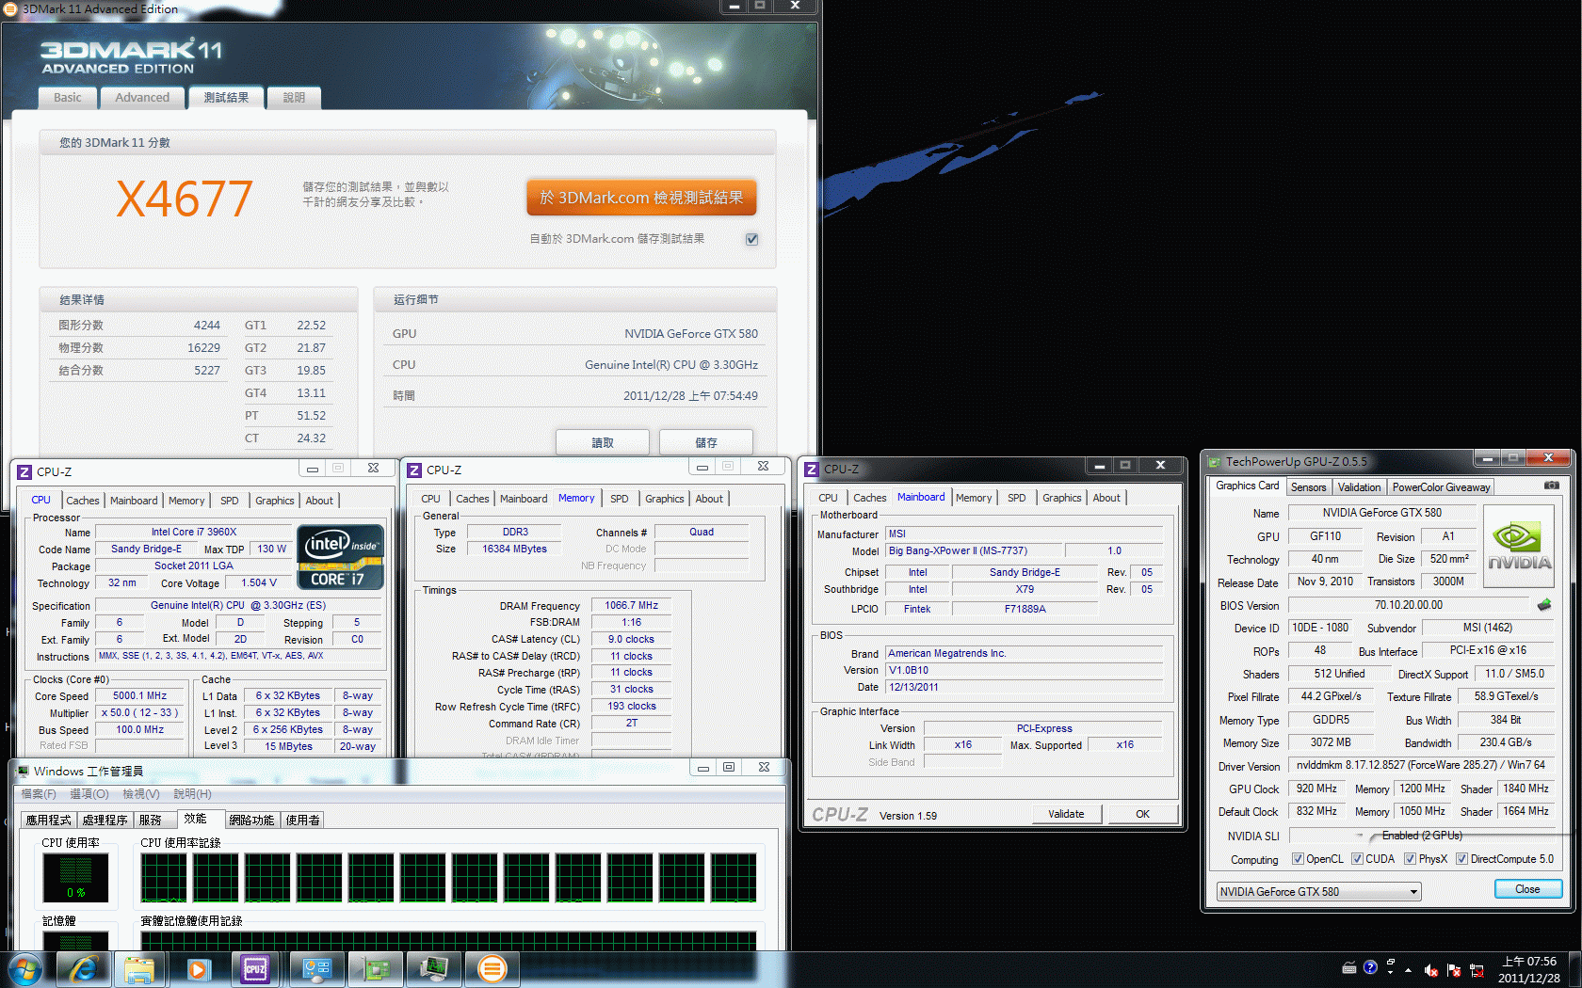
Task: Open Graphics tab in CPU-Z Motherboard window
Action: pyautogui.click(x=1061, y=498)
